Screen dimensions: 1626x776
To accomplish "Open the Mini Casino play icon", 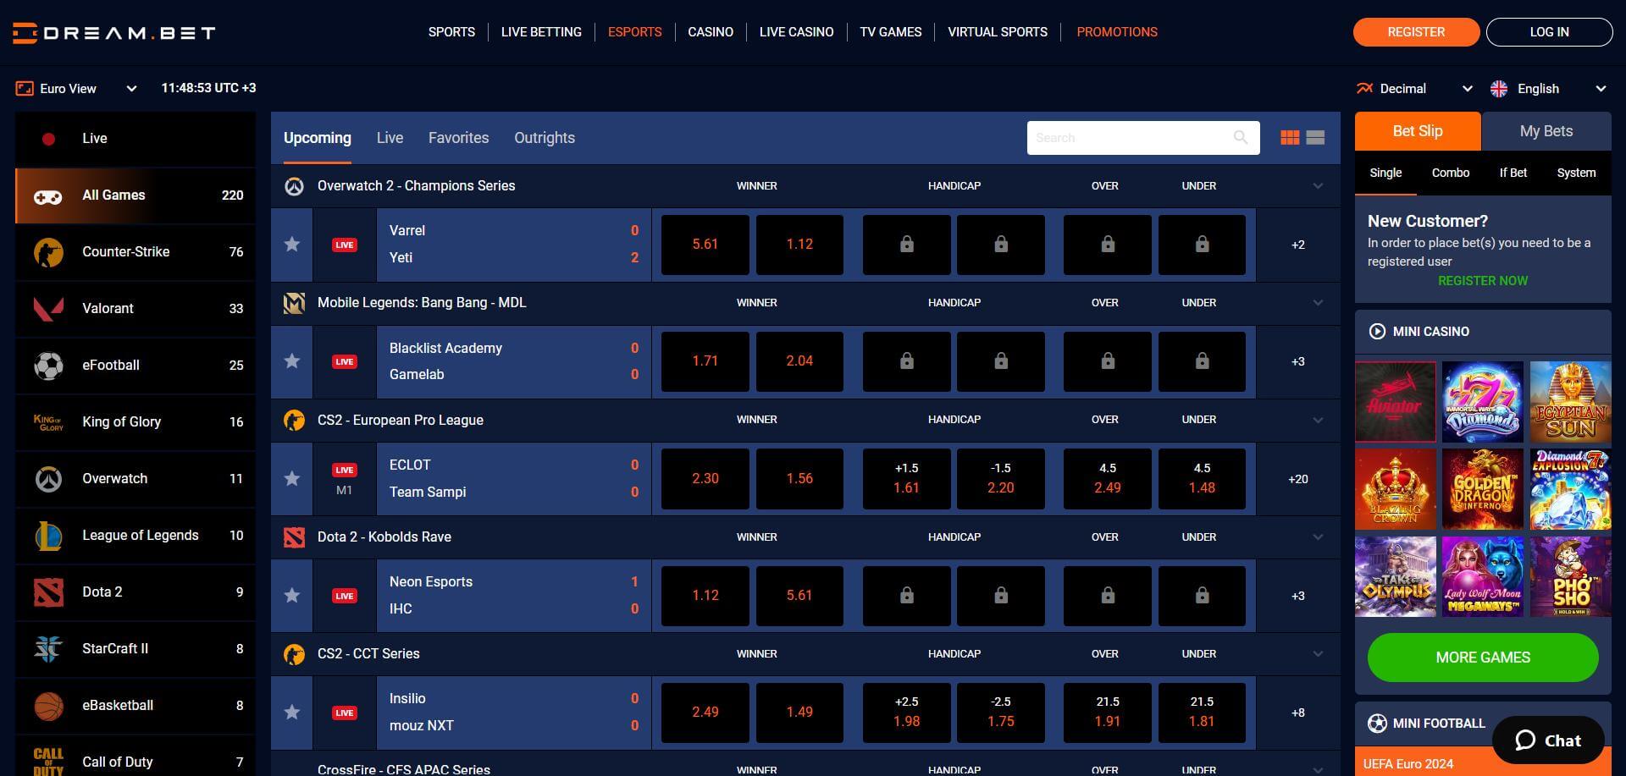I will coord(1377,331).
